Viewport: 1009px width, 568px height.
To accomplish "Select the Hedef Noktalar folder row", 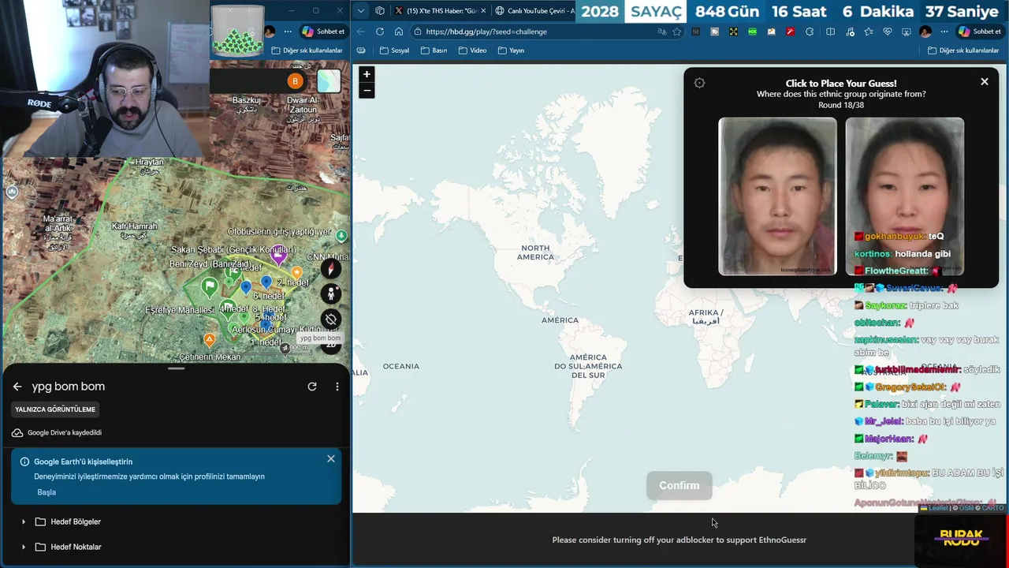I will tap(175, 547).
